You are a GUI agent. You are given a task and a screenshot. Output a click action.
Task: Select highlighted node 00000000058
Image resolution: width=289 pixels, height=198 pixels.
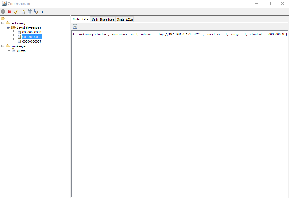[x=32, y=37]
